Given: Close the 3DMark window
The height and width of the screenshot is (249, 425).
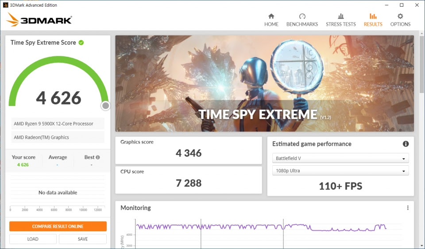Looking at the screenshot, I should point(417,5).
